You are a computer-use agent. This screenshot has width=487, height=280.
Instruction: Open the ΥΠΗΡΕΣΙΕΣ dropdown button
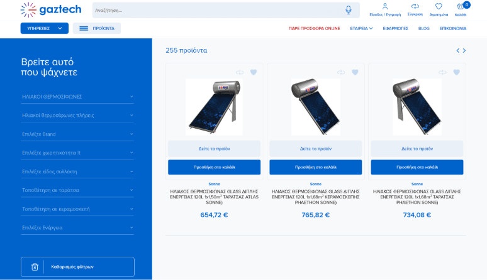(45, 28)
